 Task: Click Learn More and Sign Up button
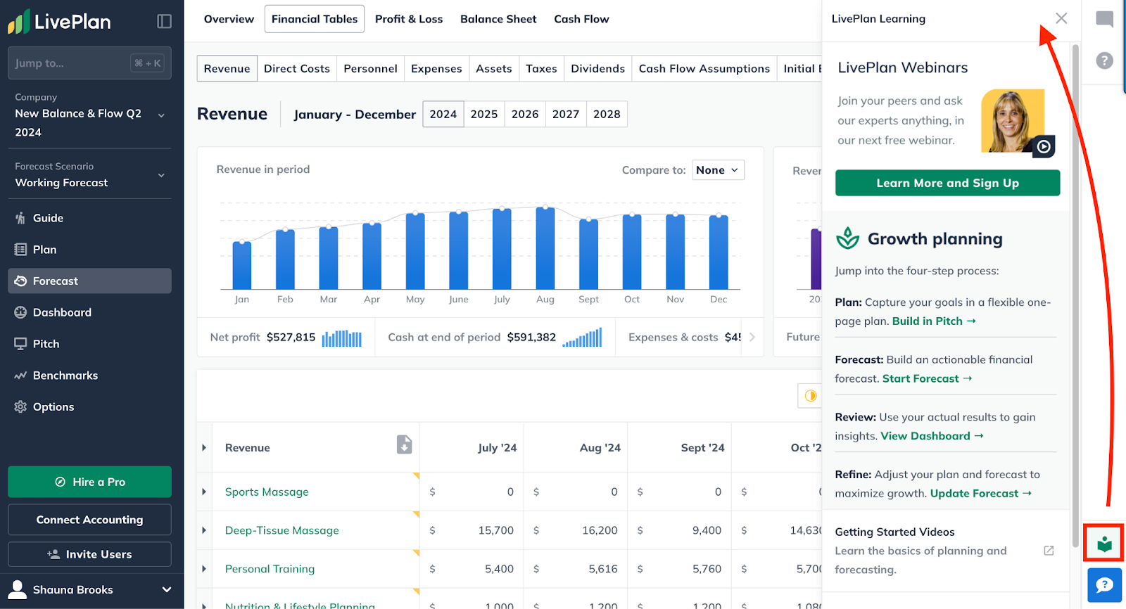tap(947, 183)
